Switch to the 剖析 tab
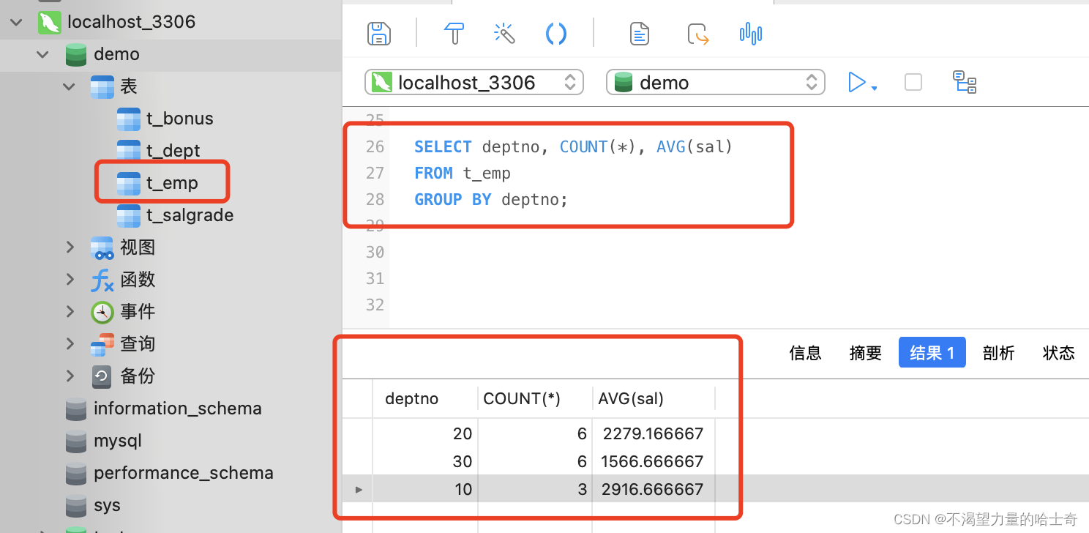This screenshot has width=1089, height=533. click(x=998, y=353)
